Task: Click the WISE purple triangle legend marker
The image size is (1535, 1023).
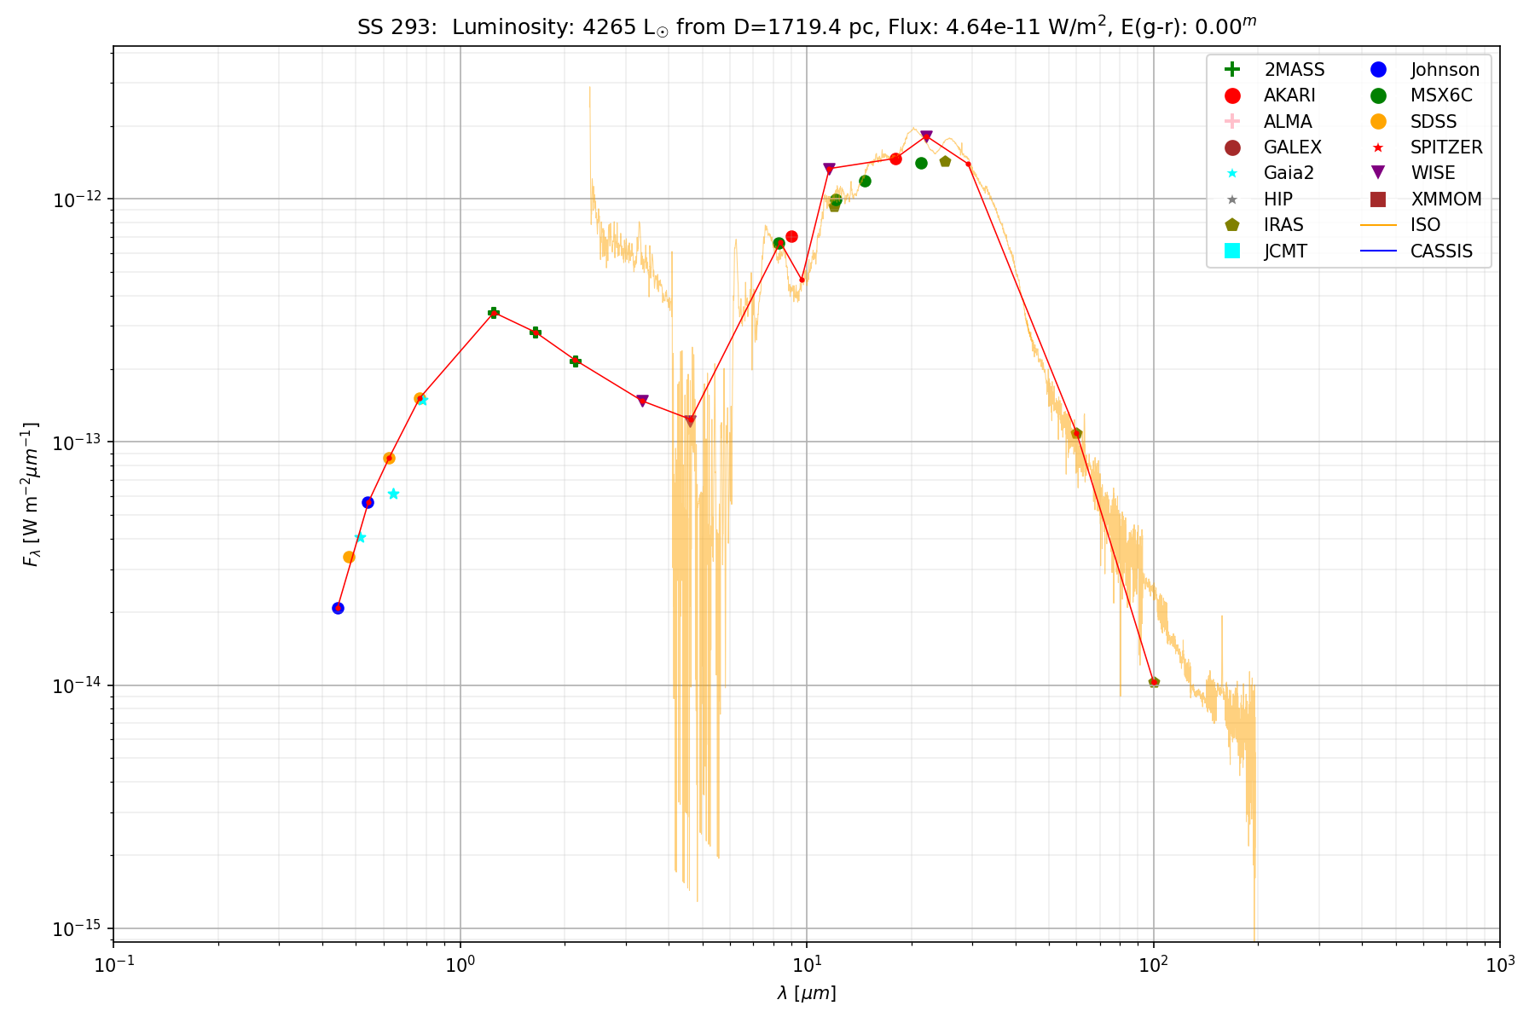Action: [x=1378, y=173]
